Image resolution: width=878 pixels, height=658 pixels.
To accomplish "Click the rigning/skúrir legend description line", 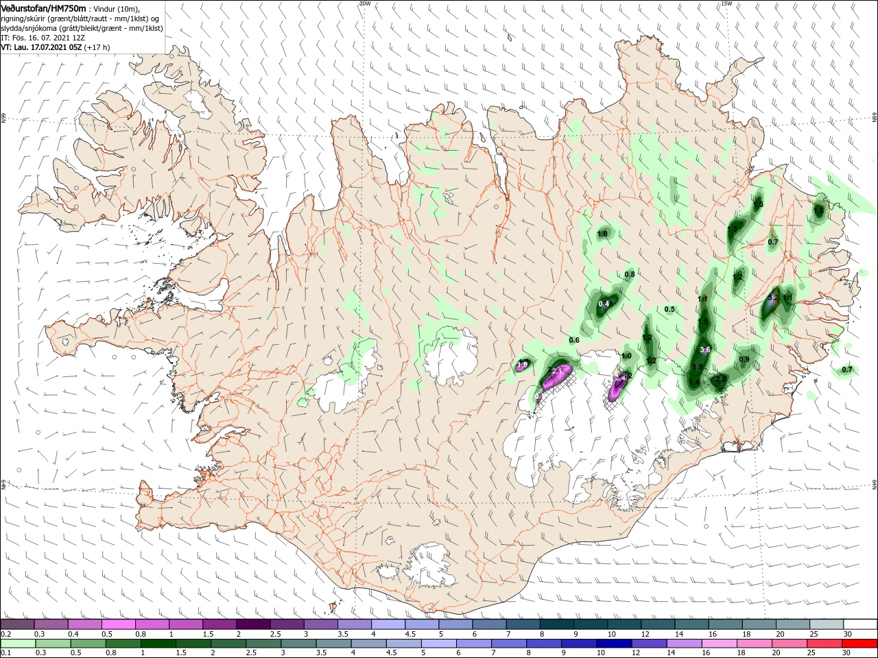I will coord(80,19).
